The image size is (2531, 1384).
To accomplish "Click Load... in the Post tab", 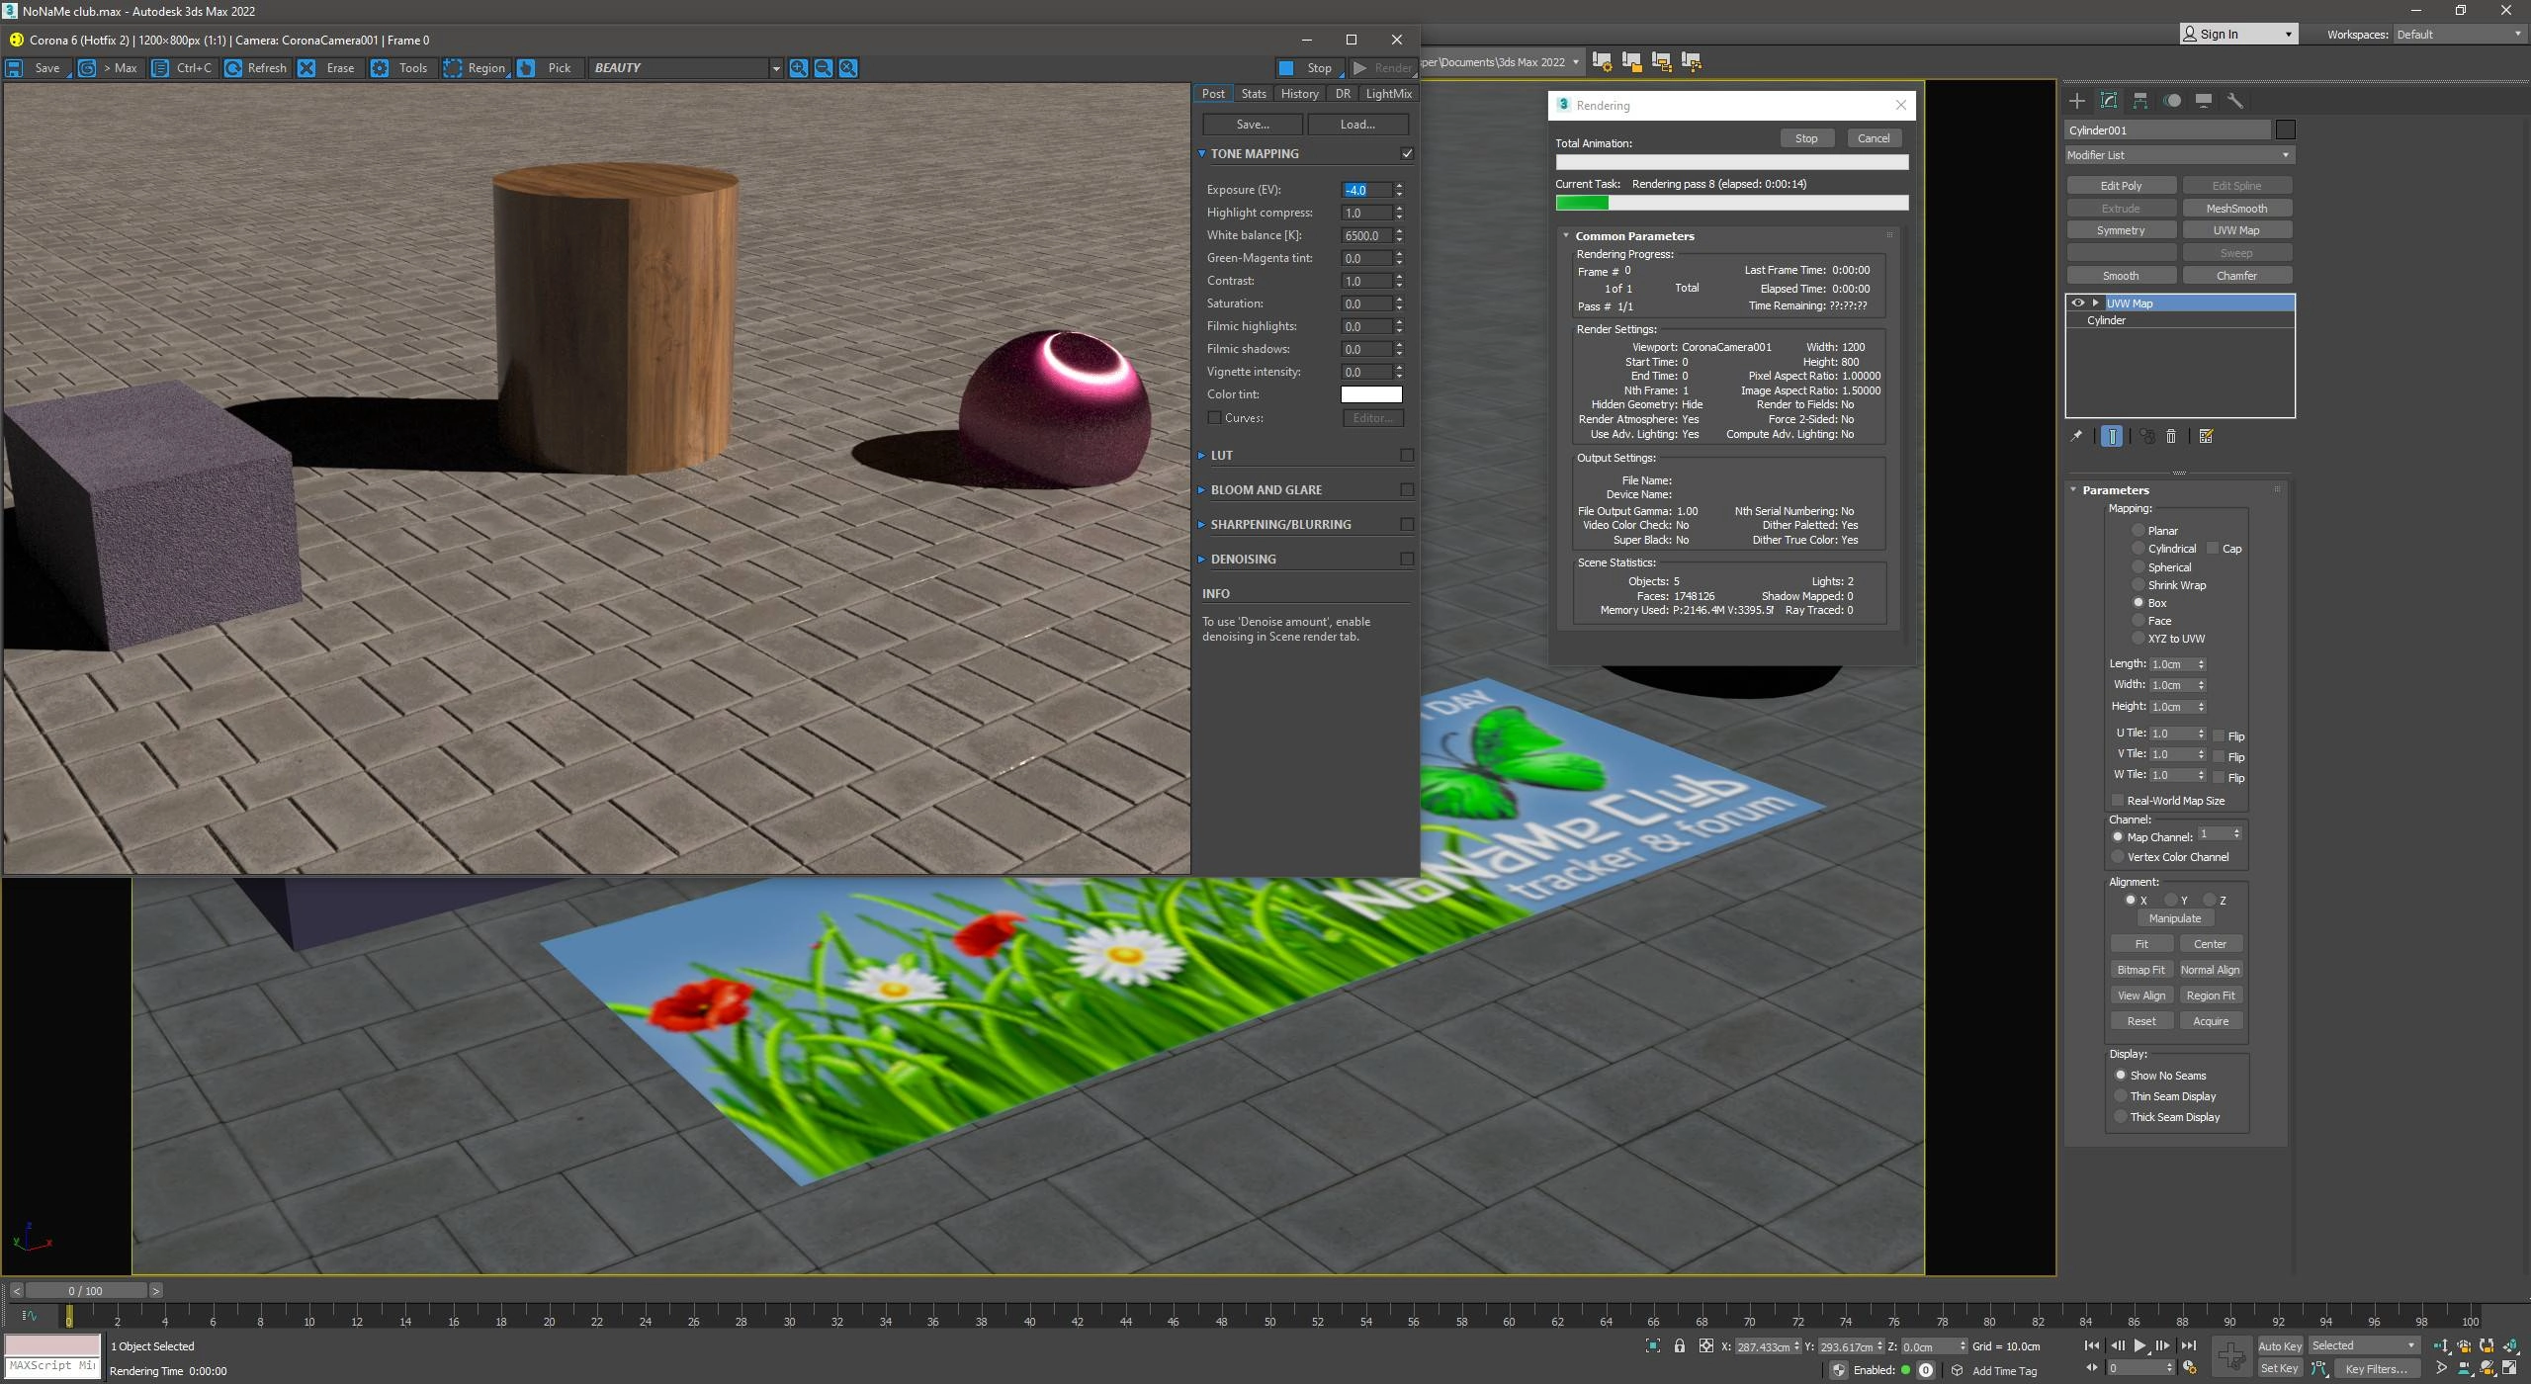I will point(1357,125).
